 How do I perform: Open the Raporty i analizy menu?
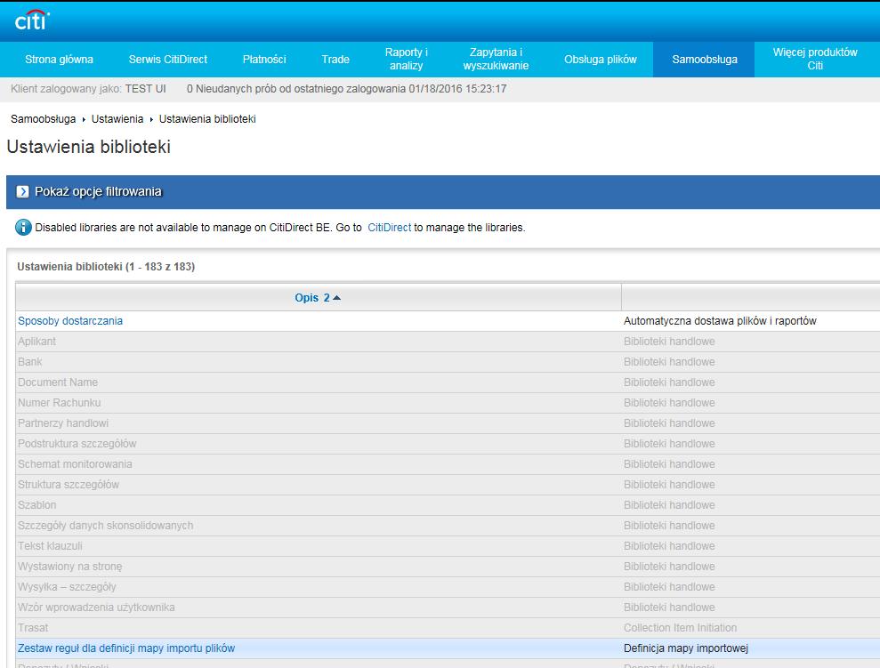(x=407, y=59)
